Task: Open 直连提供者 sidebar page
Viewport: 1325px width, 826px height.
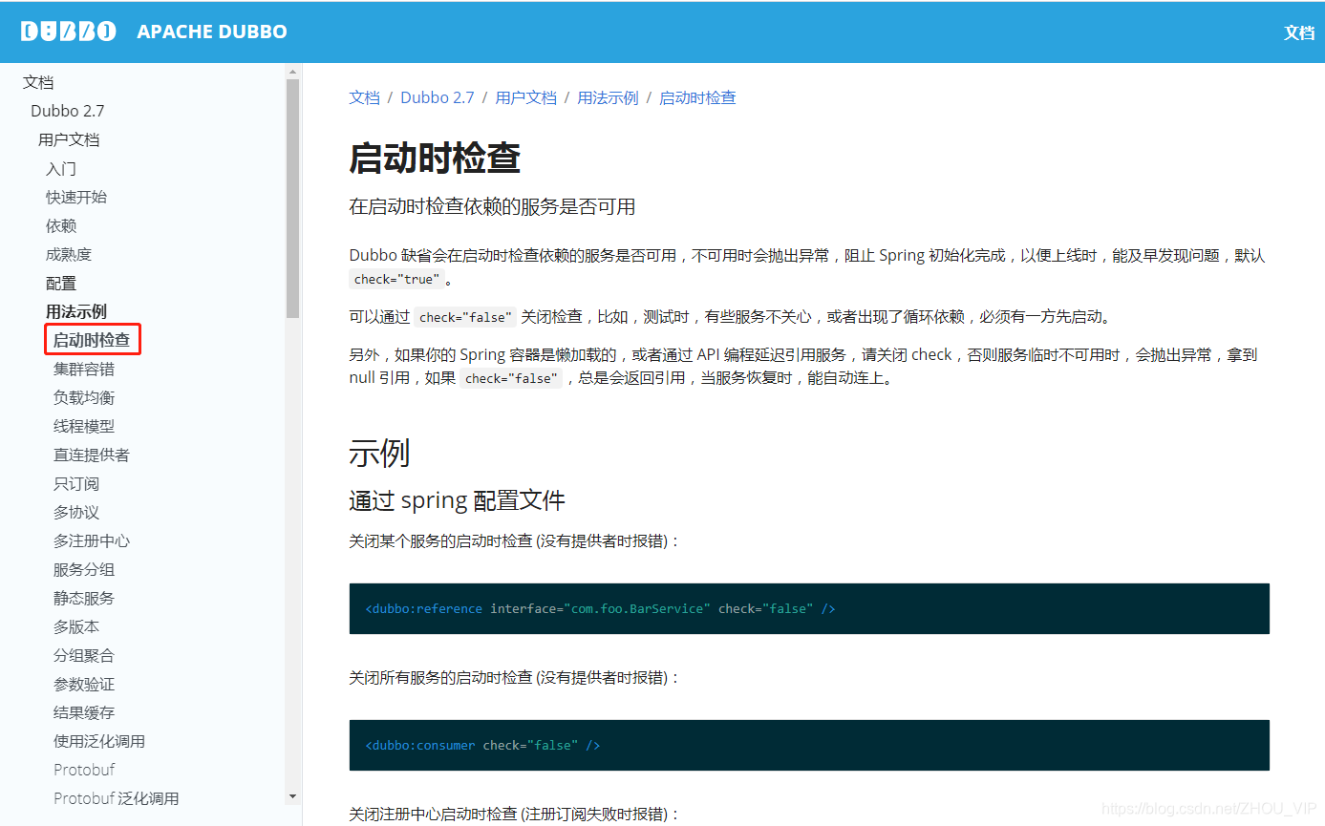Action: [x=92, y=455]
